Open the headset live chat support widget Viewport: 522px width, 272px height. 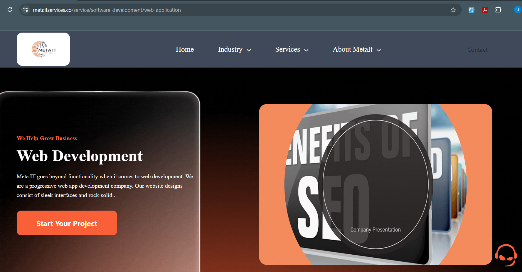[506, 255]
